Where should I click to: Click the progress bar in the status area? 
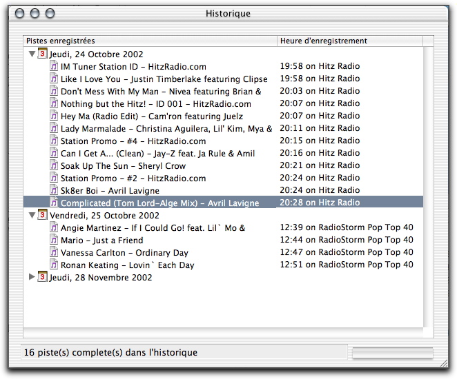(x=391, y=353)
